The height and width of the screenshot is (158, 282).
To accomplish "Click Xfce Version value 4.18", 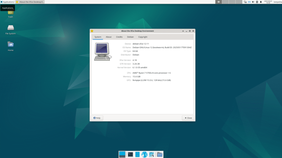I will pyautogui.click(x=134, y=60).
